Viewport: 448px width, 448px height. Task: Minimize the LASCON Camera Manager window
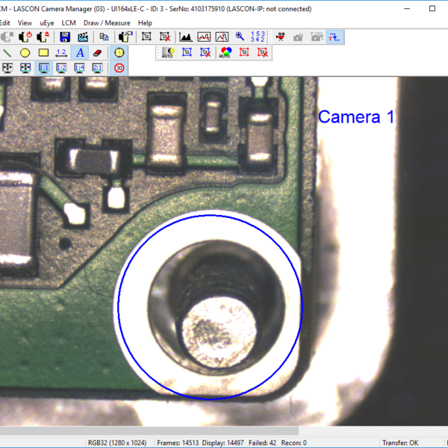pos(407,8)
